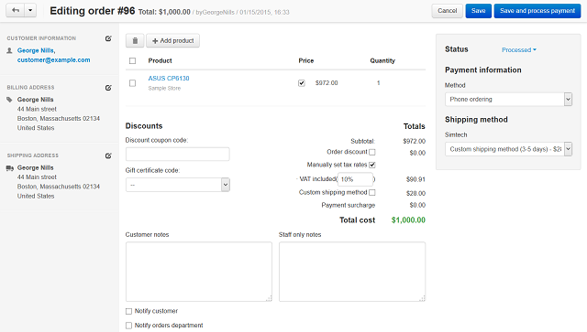Screen dimensions: 587x332
Task: Click Editing order #96 title
Action: tap(92, 11)
